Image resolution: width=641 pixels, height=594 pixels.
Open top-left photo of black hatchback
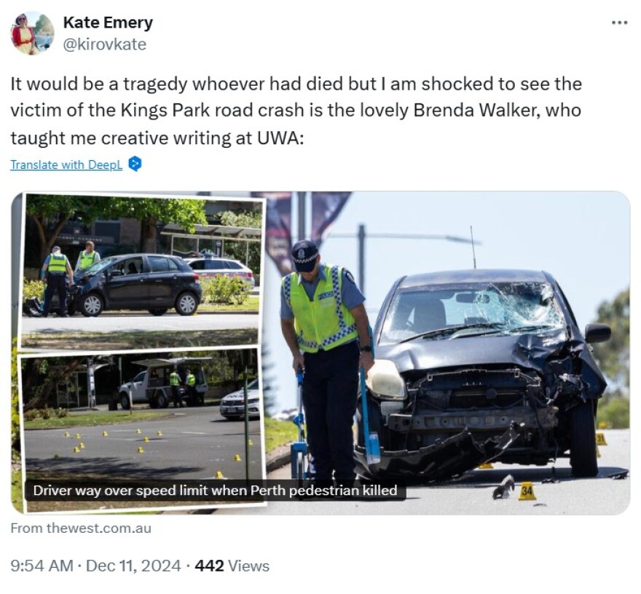click(x=141, y=272)
